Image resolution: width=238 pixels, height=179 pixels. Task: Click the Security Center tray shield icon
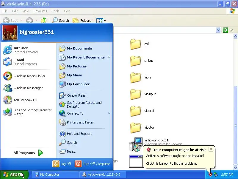[x=210, y=175]
